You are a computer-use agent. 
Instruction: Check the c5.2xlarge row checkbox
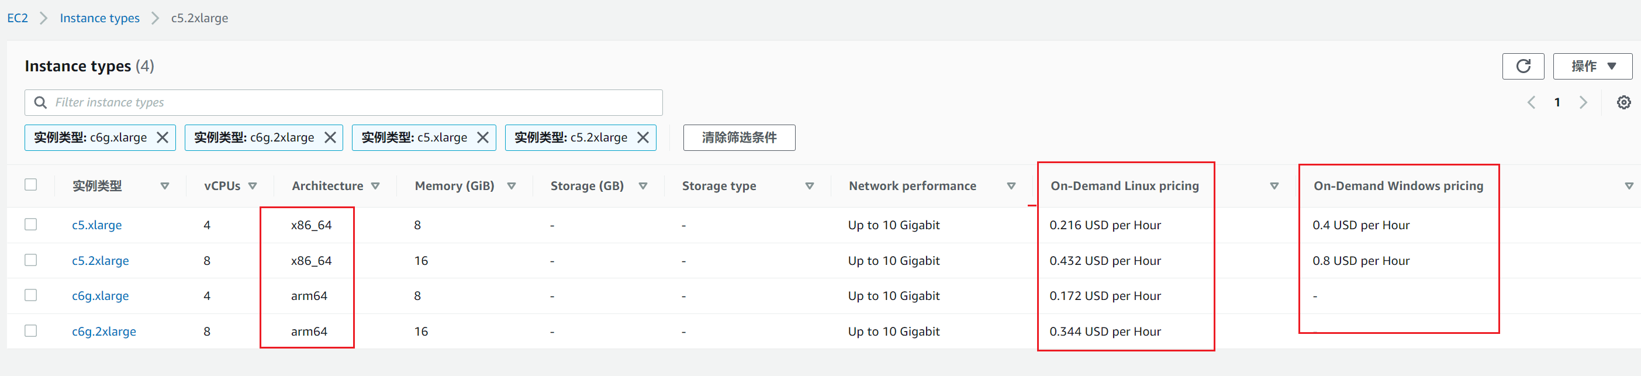click(30, 260)
